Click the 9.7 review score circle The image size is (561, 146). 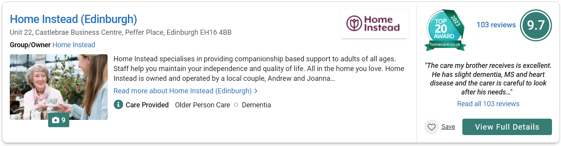pos(536,25)
